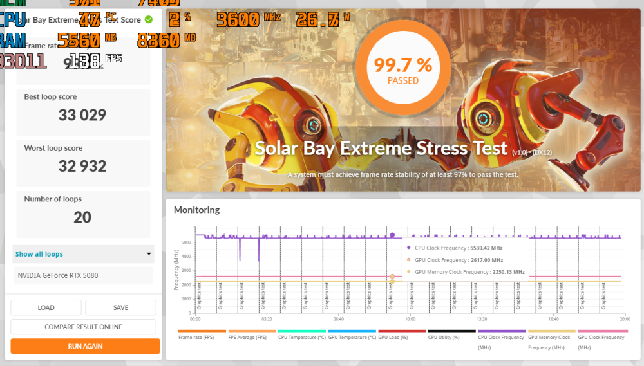
Task: Click the Number of loops value 20
Action: tap(82, 217)
